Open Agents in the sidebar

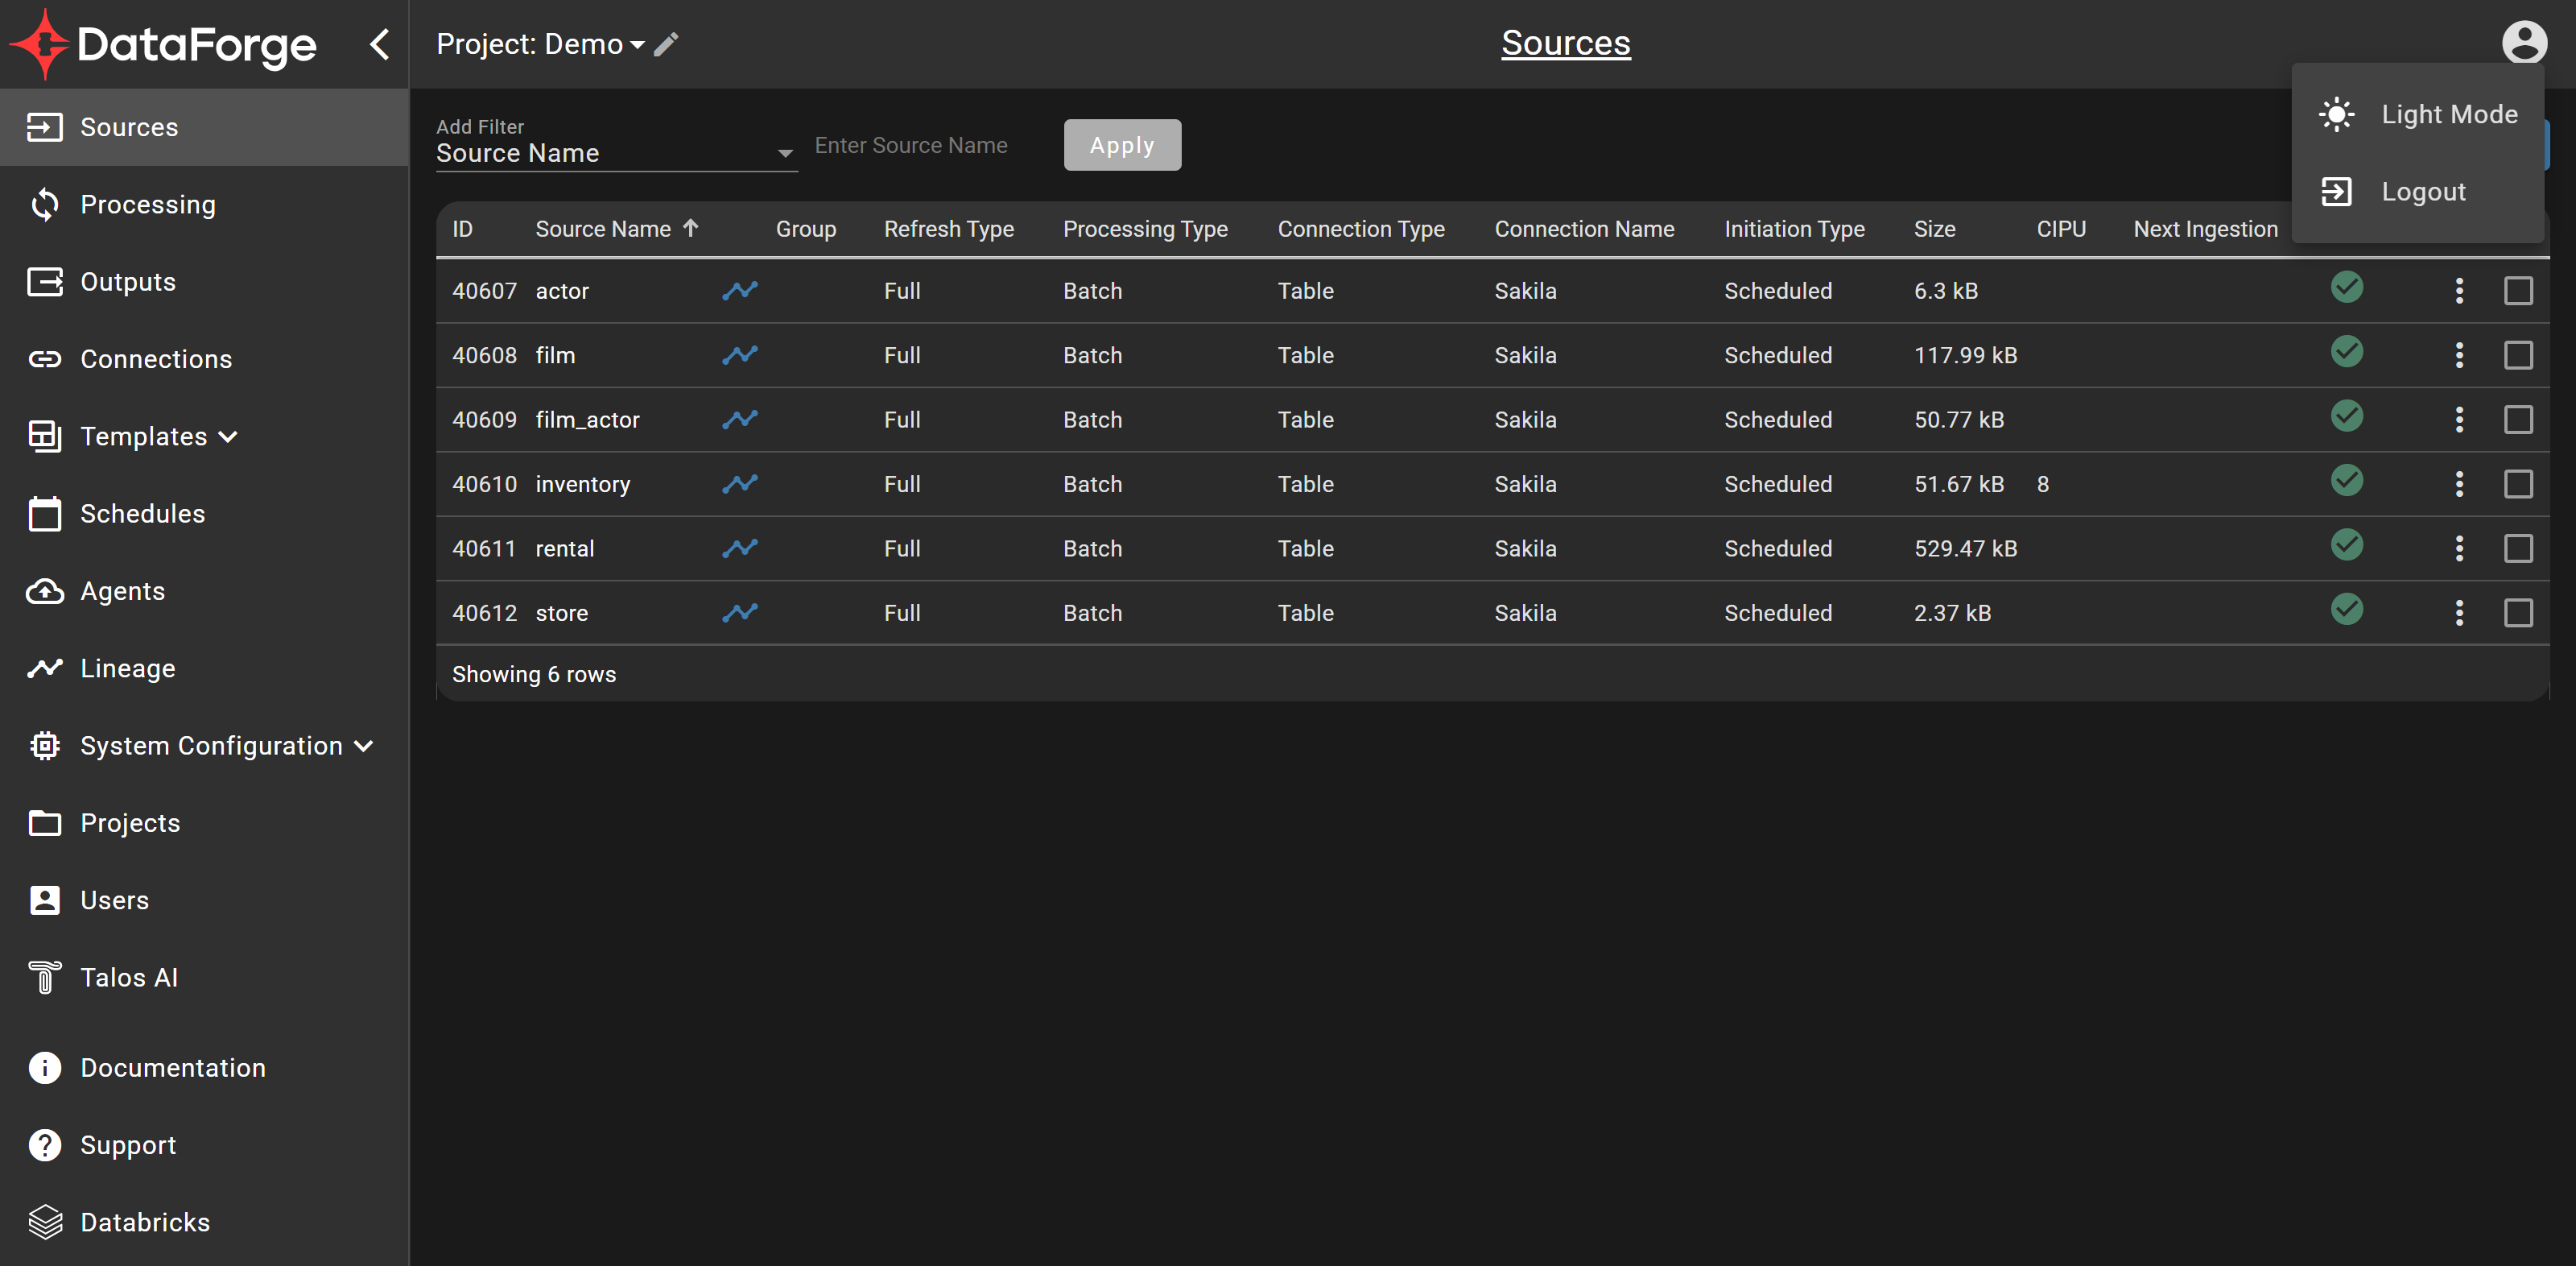point(204,590)
